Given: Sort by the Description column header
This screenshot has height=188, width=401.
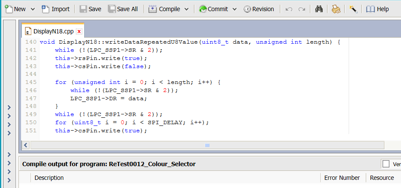Looking at the screenshot, I should [49, 178].
